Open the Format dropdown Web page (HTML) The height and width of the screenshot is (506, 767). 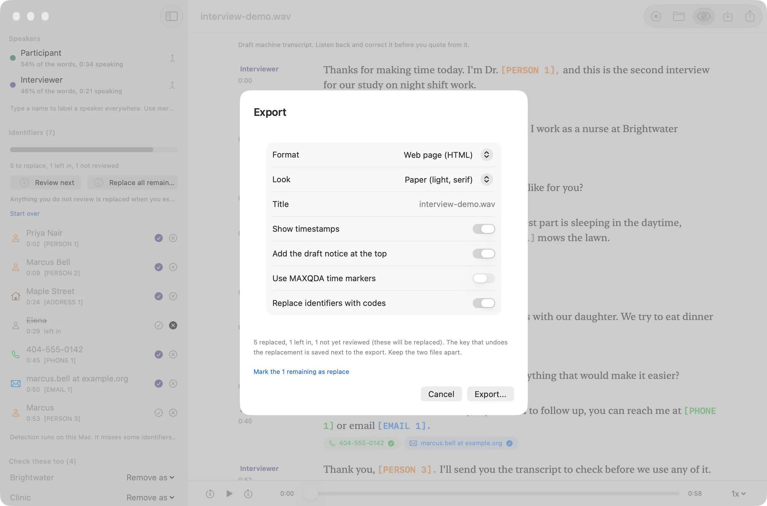coord(448,155)
